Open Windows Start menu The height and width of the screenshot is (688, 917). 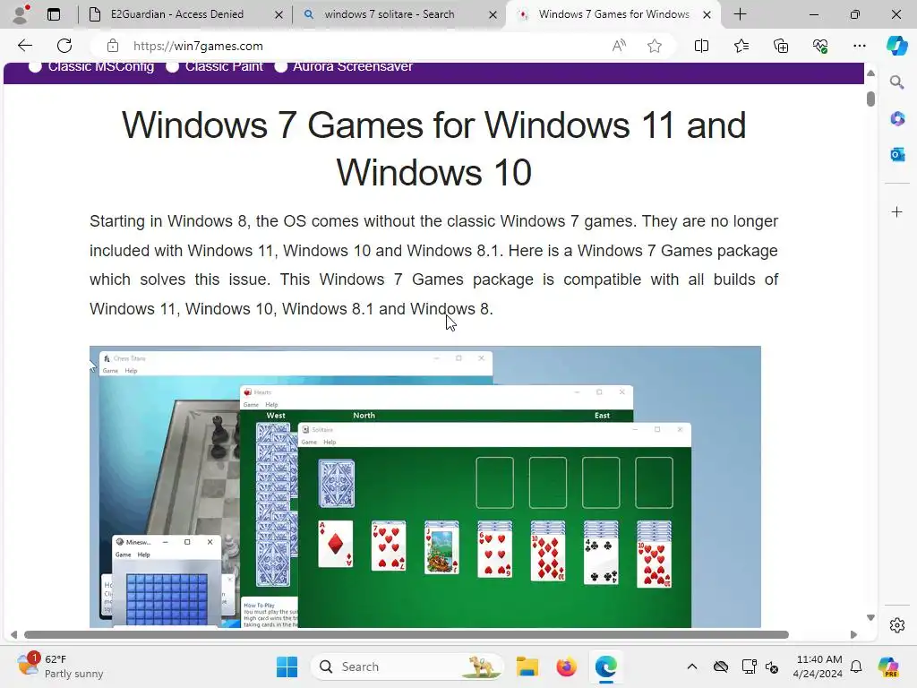[x=287, y=666]
